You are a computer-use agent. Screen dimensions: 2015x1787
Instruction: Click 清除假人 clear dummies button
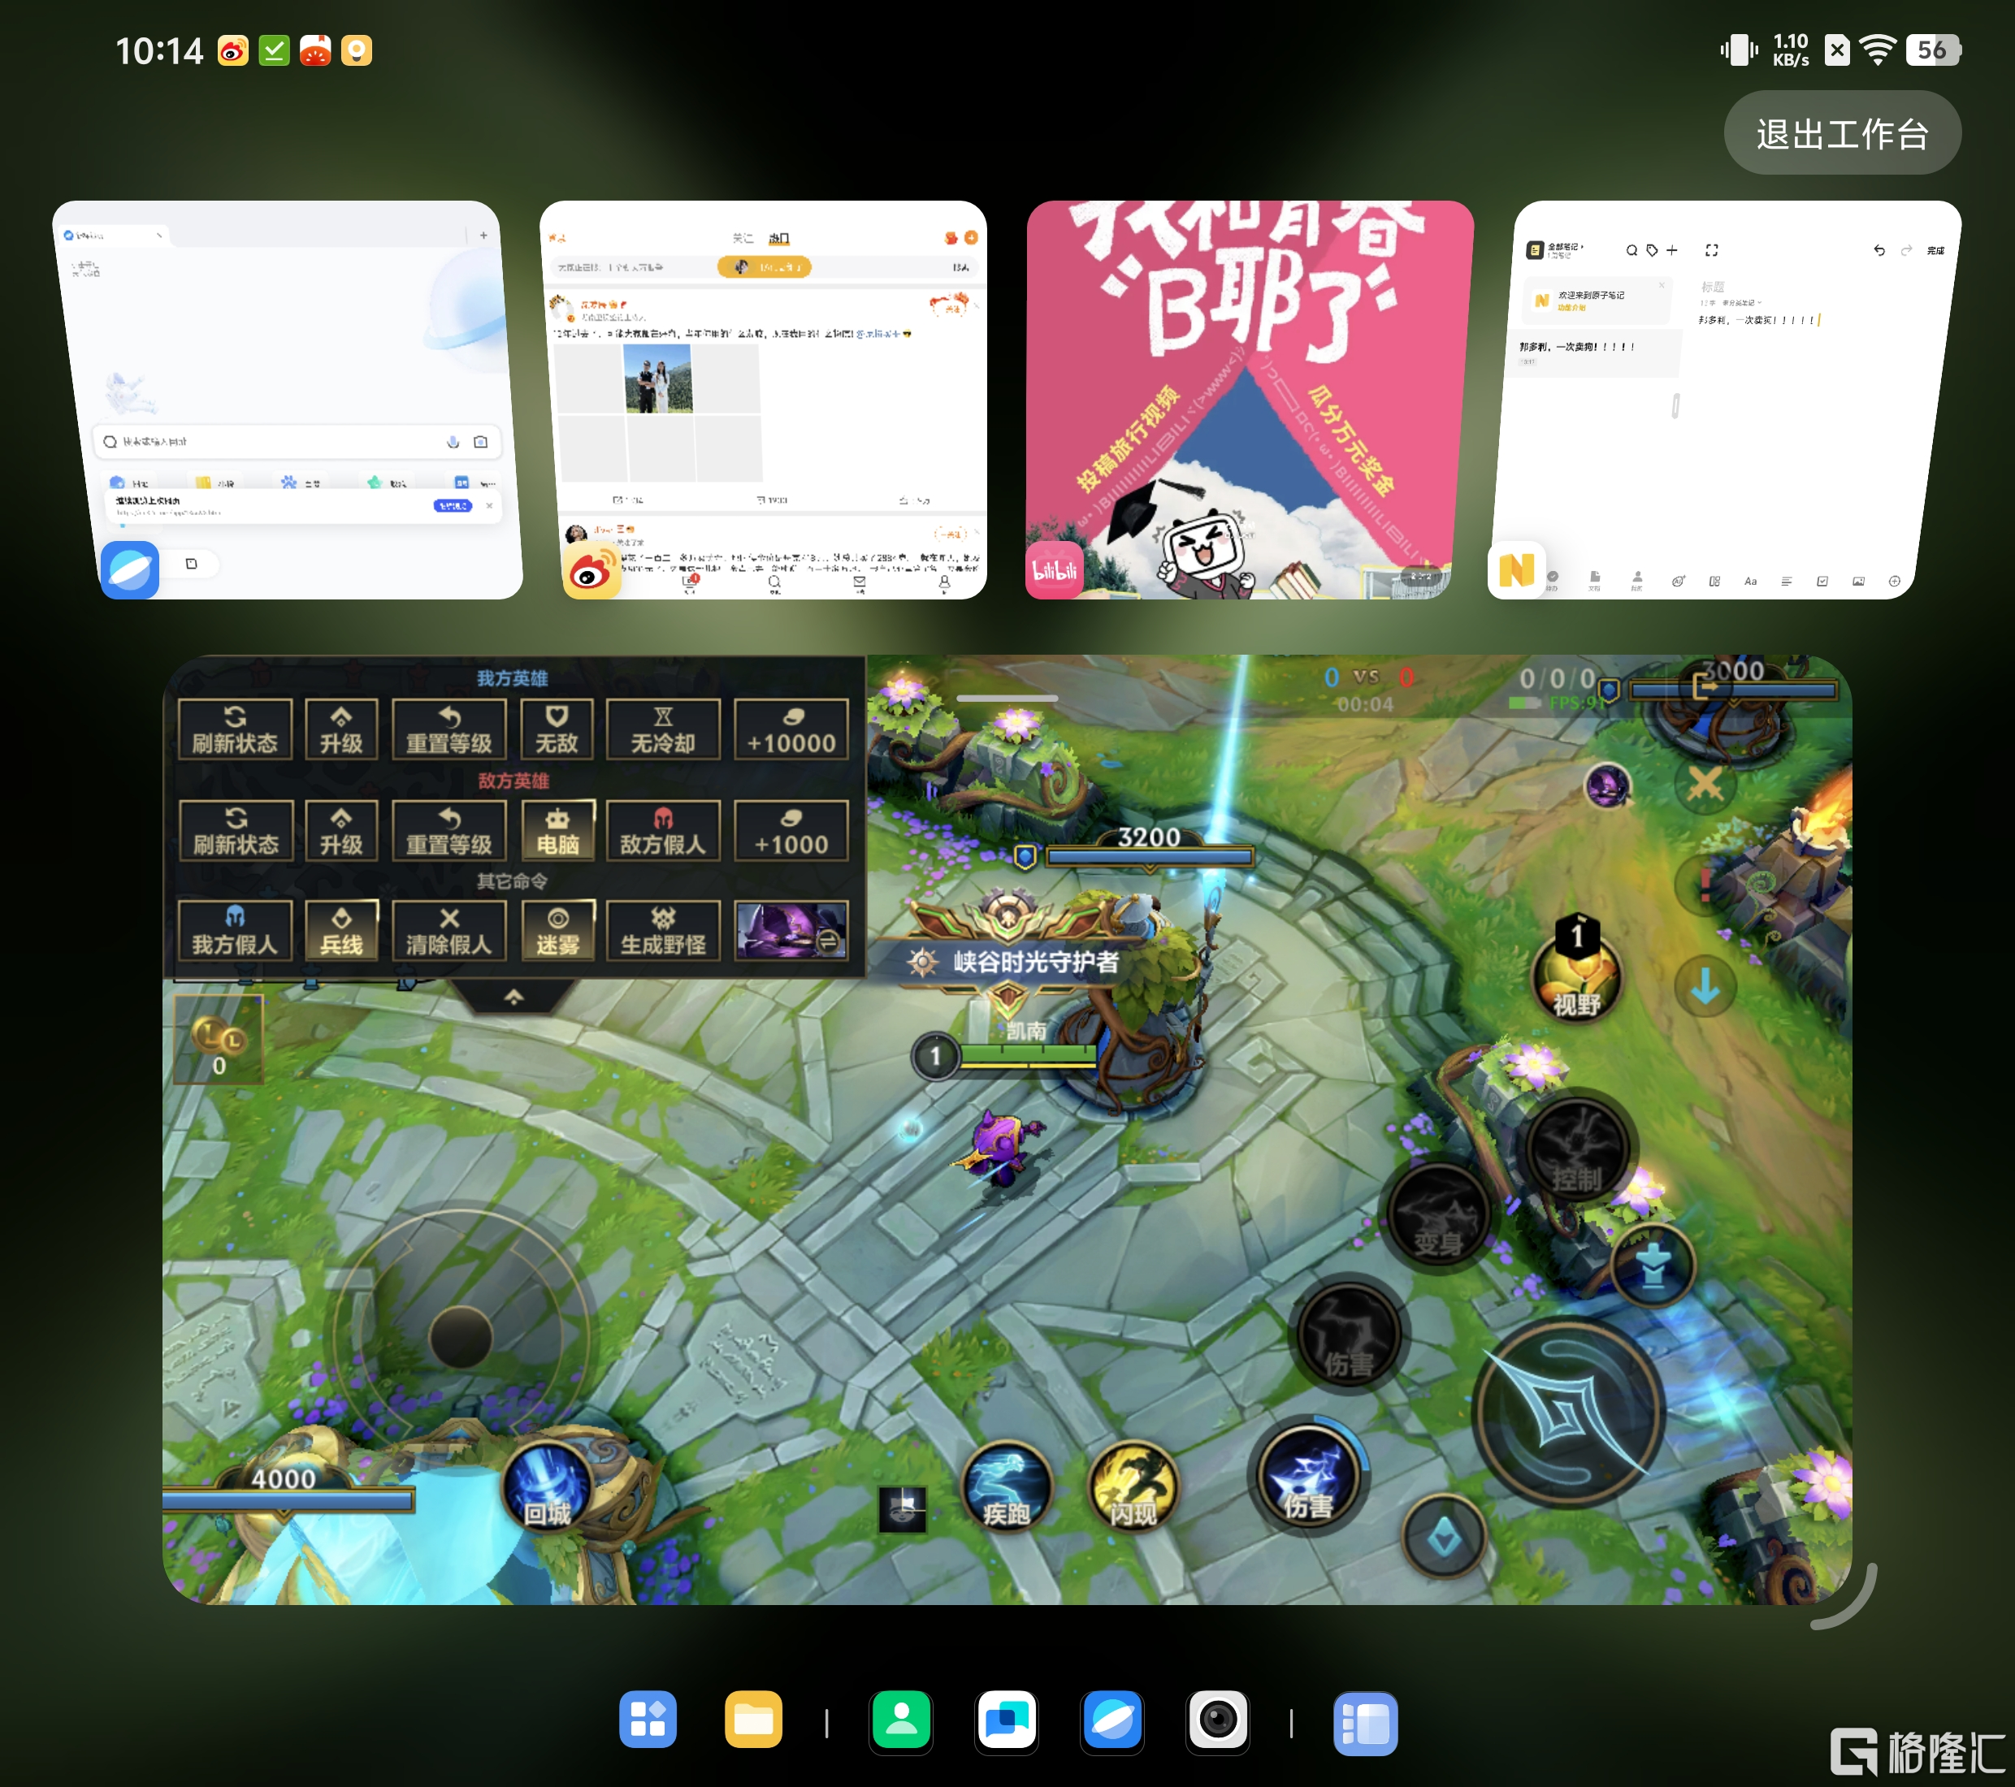tap(448, 931)
